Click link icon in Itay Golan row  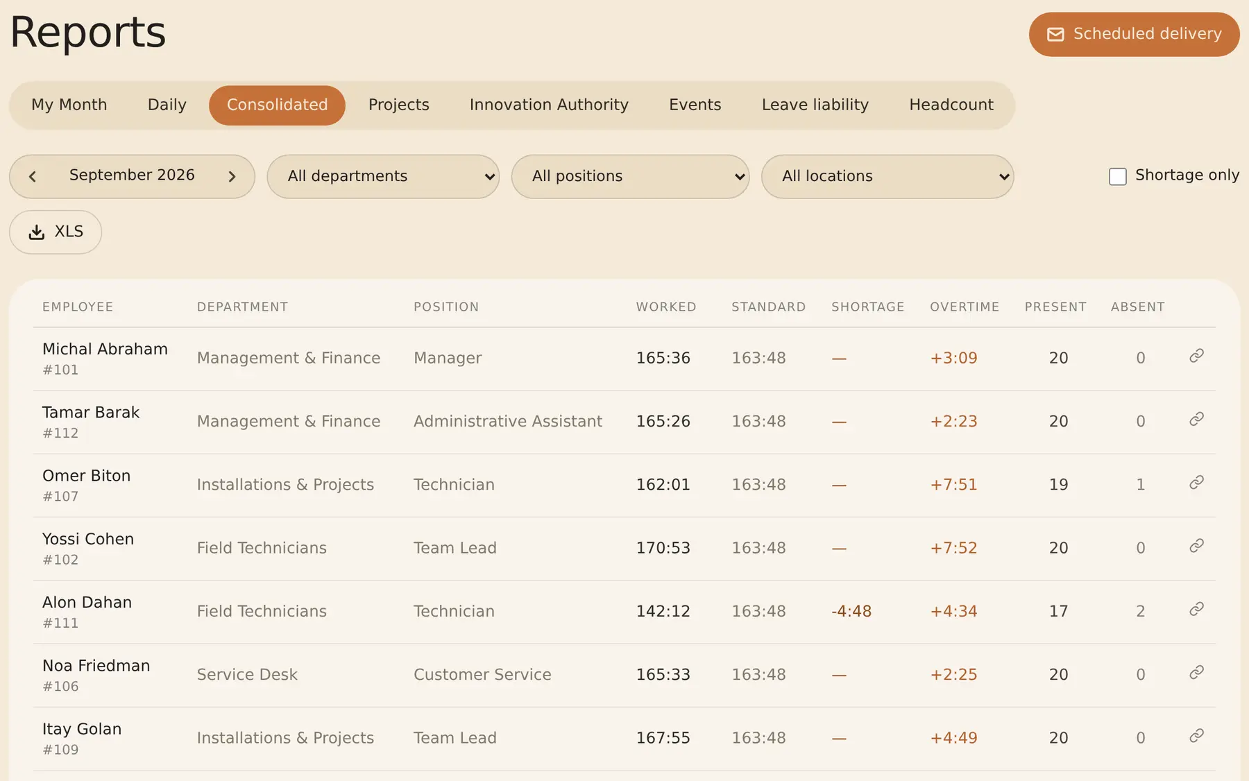coord(1196,735)
